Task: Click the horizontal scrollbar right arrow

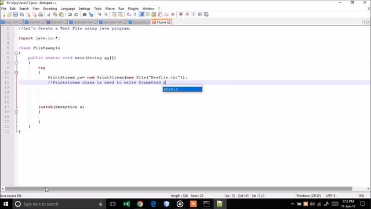Action: pyautogui.click(x=368, y=189)
